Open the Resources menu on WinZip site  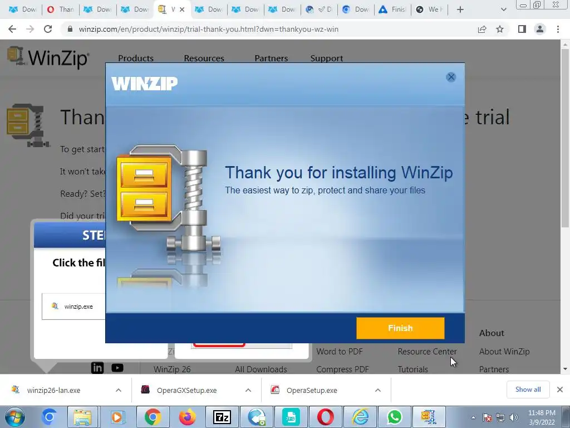tap(204, 58)
